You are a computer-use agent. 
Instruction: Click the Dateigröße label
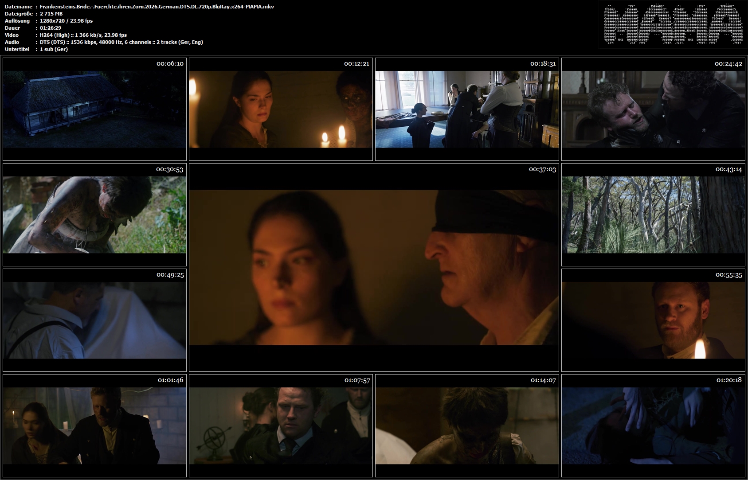click(x=18, y=14)
